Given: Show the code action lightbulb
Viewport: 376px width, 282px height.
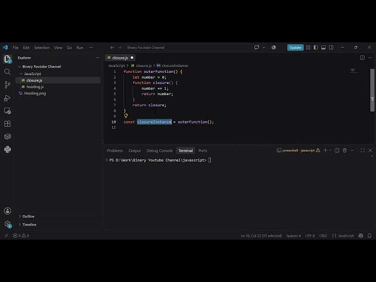Looking at the screenshot, I should click(126, 116).
